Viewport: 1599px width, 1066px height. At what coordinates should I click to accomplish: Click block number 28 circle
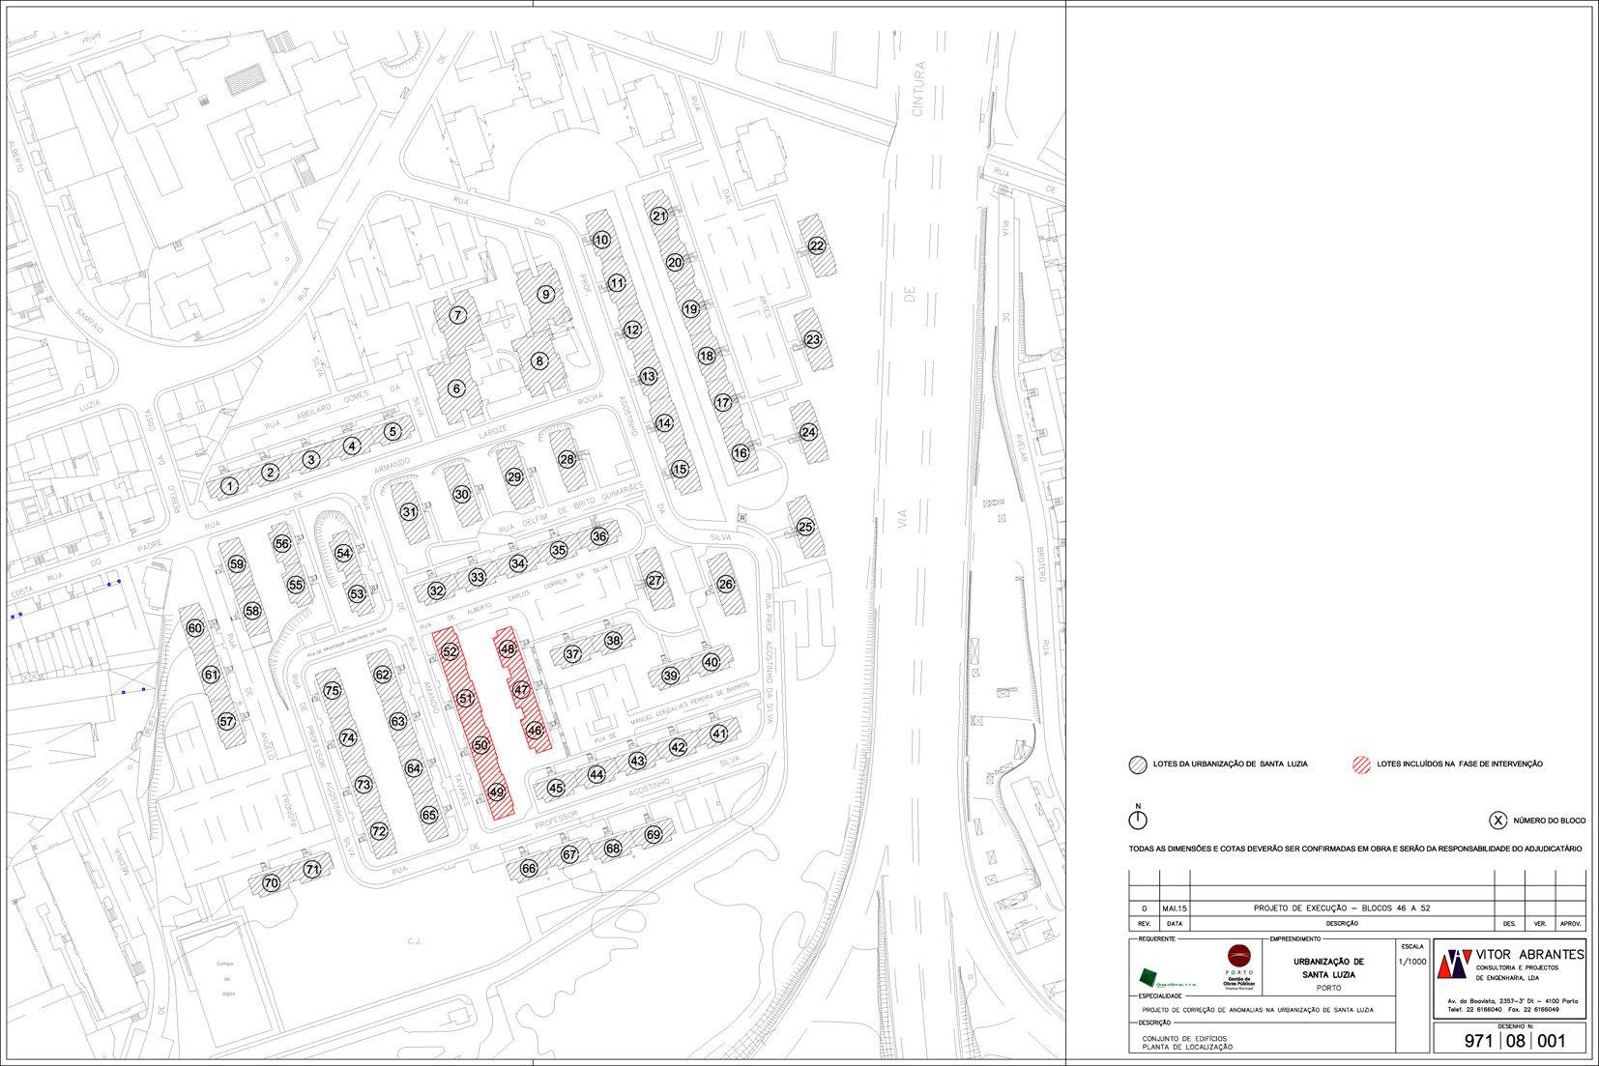coord(567,459)
